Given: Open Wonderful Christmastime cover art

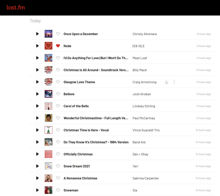Looking at the screenshot, I should pyautogui.click(x=48, y=118).
